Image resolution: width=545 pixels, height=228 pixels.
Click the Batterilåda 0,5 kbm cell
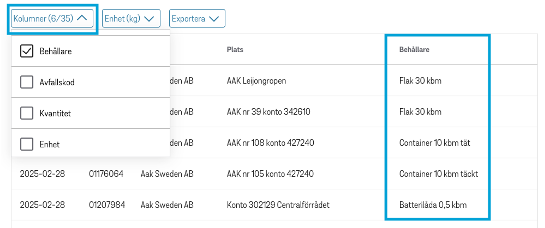433,205
